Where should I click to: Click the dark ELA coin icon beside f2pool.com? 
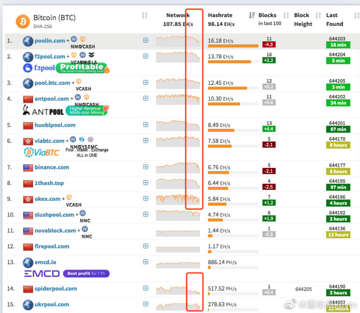91,55
